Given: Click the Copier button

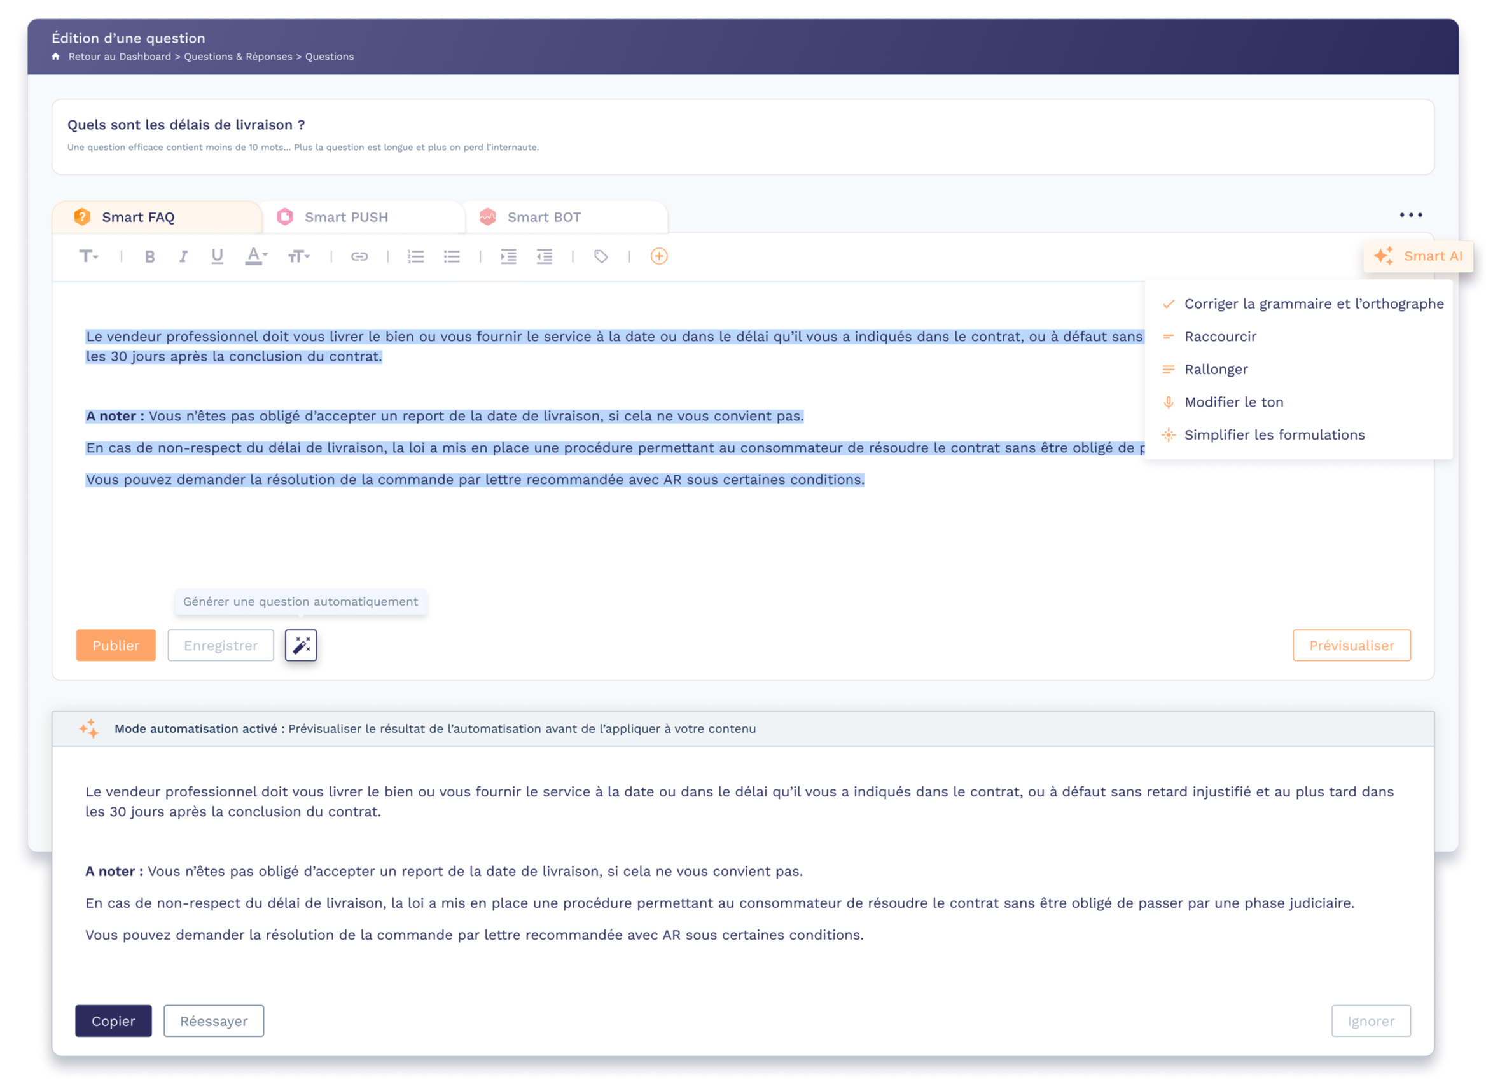Looking at the screenshot, I should point(113,1021).
